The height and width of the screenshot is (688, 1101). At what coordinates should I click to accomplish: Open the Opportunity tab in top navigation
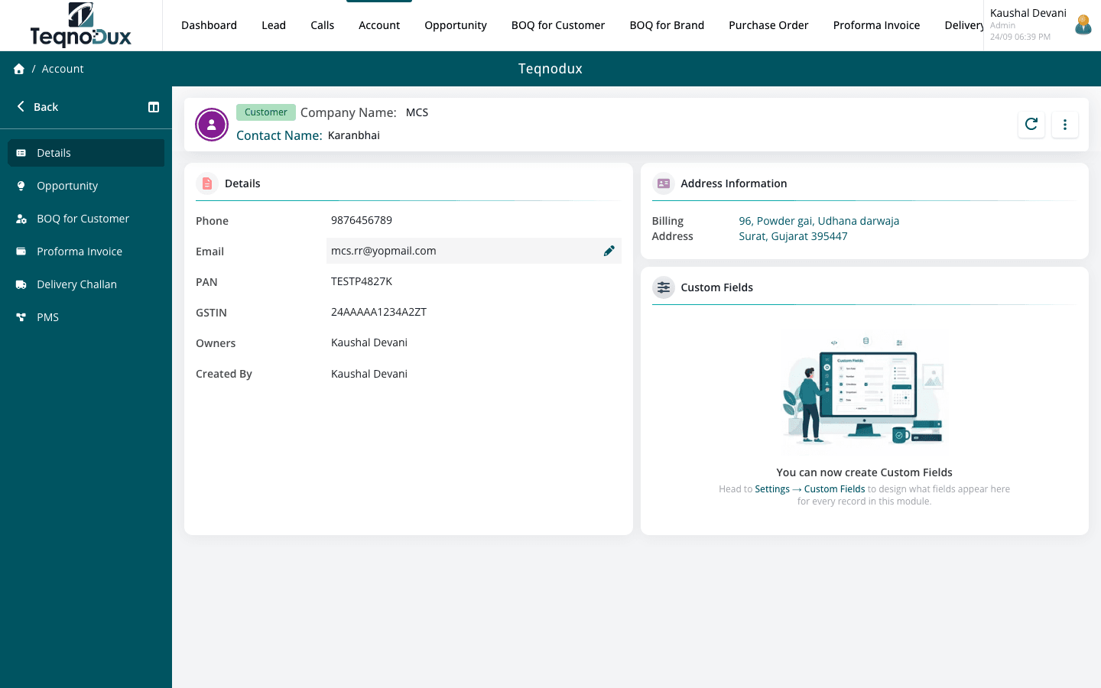[456, 25]
